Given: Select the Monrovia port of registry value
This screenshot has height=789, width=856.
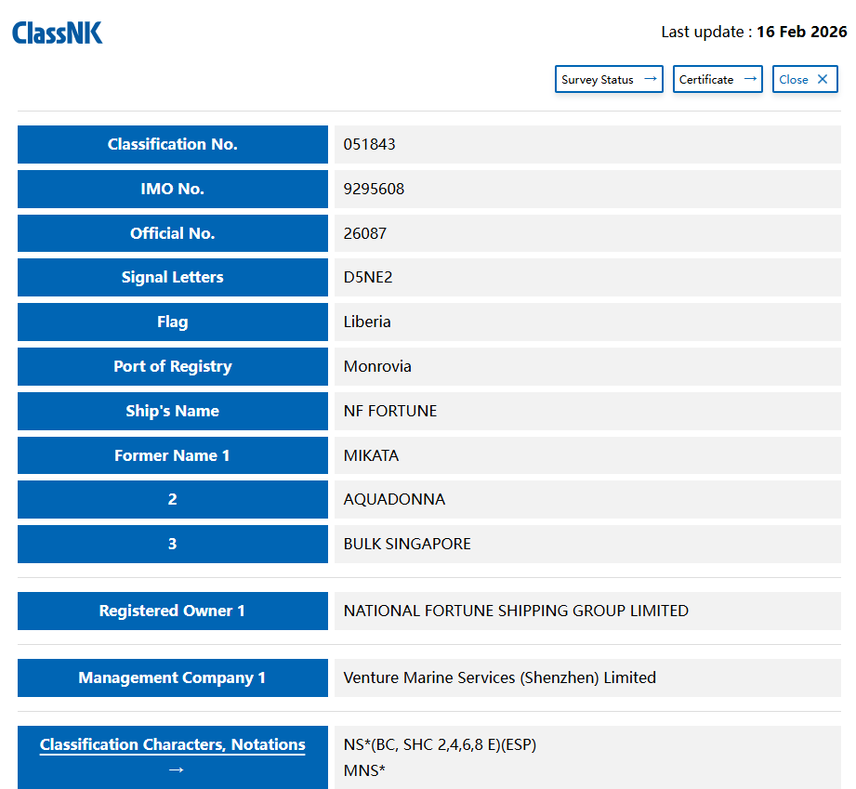Looking at the screenshot, I should click(377, 366).
